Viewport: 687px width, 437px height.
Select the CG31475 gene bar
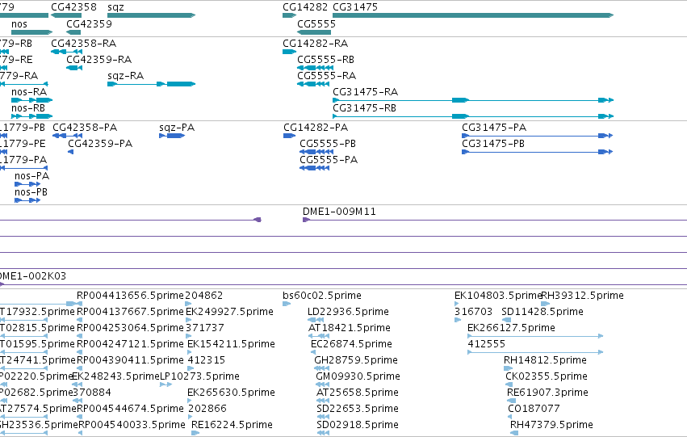click(473, 15)
